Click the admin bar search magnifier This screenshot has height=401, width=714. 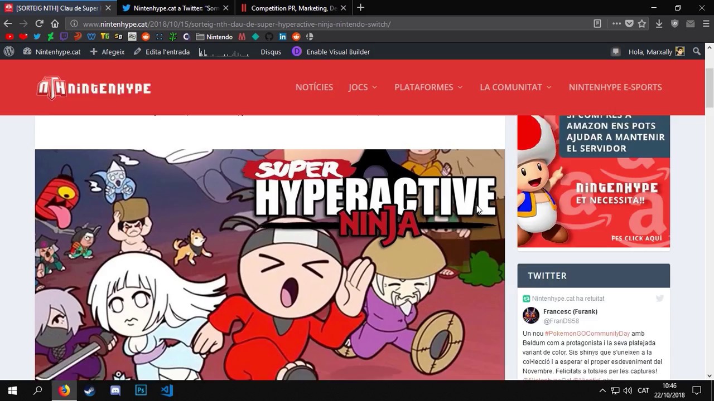pos(697,51)
